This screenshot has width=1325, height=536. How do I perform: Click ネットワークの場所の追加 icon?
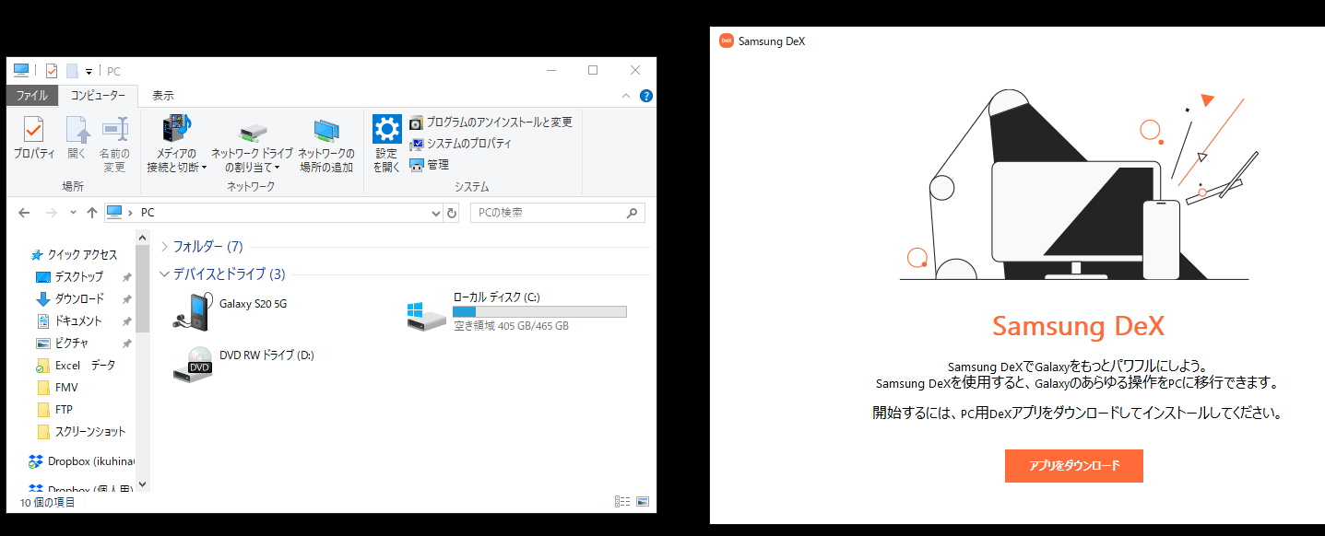[326, 145]
